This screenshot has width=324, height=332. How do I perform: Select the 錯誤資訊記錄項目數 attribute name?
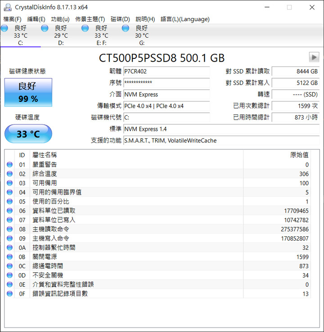(x=60, y=294)
